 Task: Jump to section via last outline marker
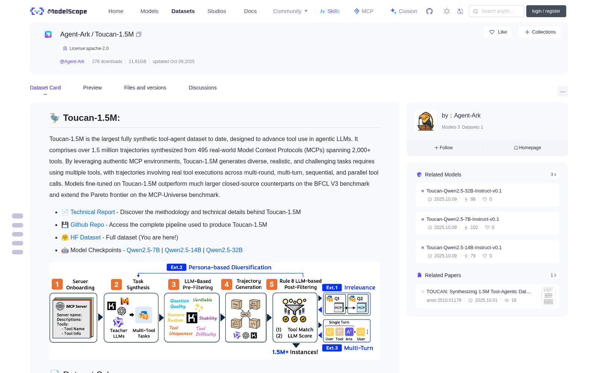pyautogui.click(x=18, y=252)
